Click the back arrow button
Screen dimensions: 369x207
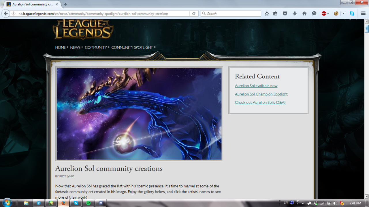[x=6, y=14]
